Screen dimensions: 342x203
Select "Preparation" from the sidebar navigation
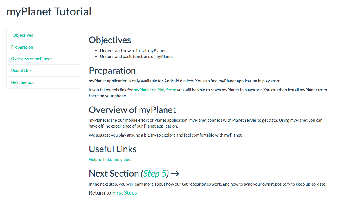[22, 47]
